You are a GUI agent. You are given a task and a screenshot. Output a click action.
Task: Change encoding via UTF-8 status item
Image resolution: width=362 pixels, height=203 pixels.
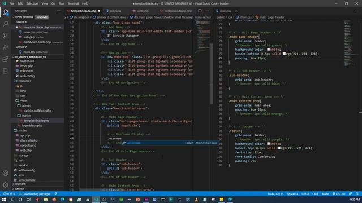click(x=305, y=194)
